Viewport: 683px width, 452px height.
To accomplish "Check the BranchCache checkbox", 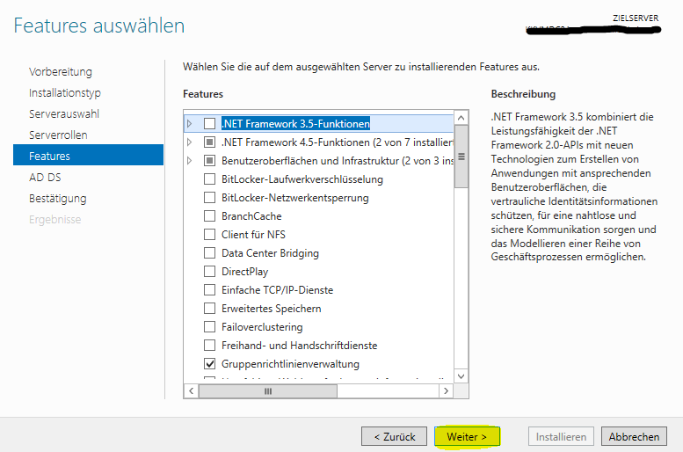I will (x=209, y=215).
